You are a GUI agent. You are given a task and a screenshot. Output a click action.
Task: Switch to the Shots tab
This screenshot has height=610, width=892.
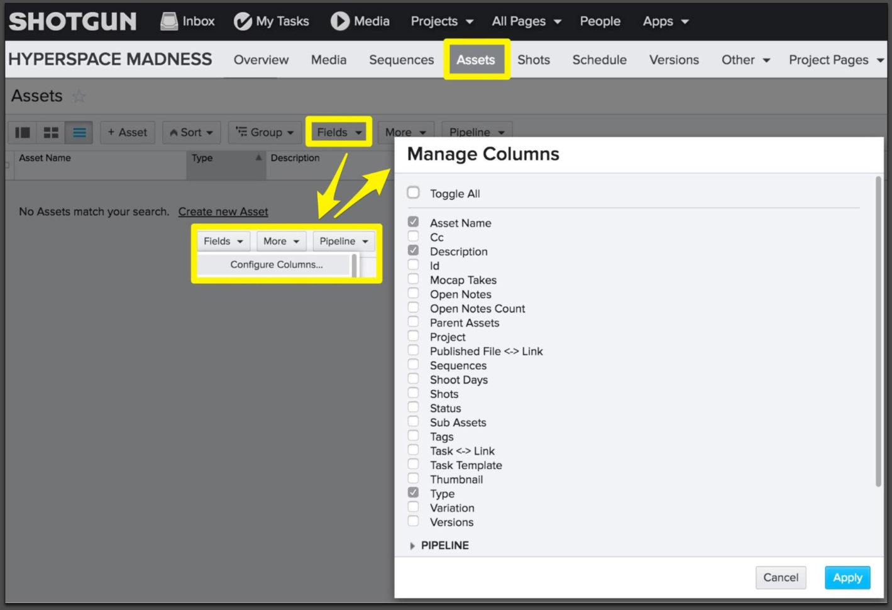pyautogui.click(x=534, y=60)
